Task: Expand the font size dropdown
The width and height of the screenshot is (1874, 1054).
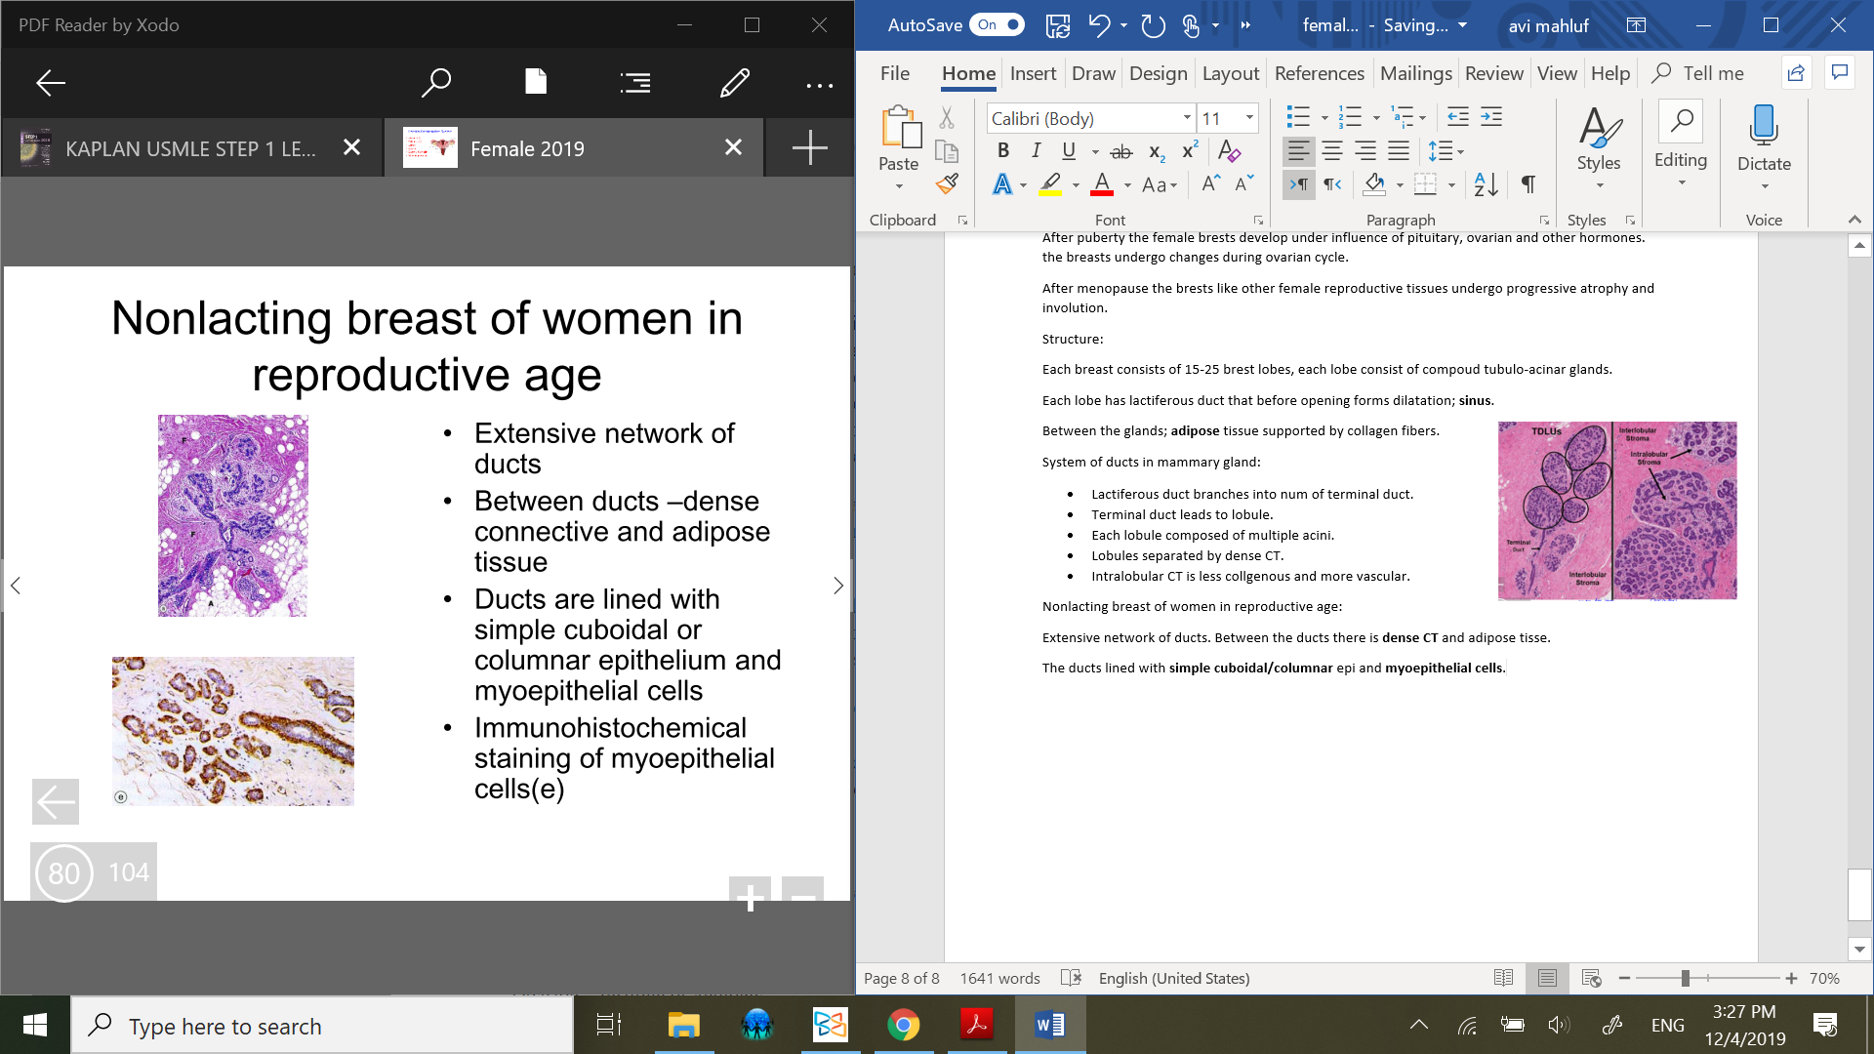Action: 1249,118
